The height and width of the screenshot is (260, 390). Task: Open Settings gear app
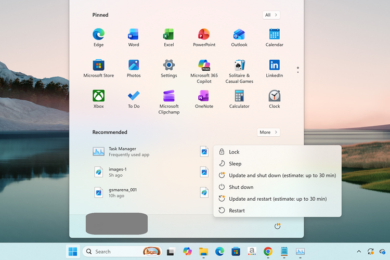168,69
